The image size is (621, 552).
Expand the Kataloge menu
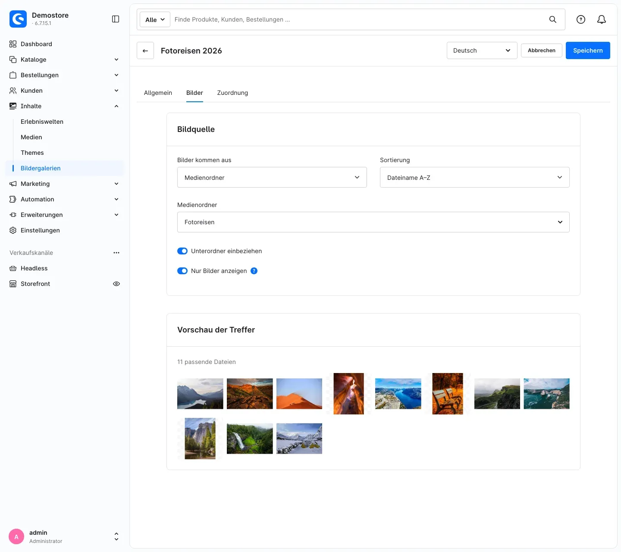(x=65, y=60)
